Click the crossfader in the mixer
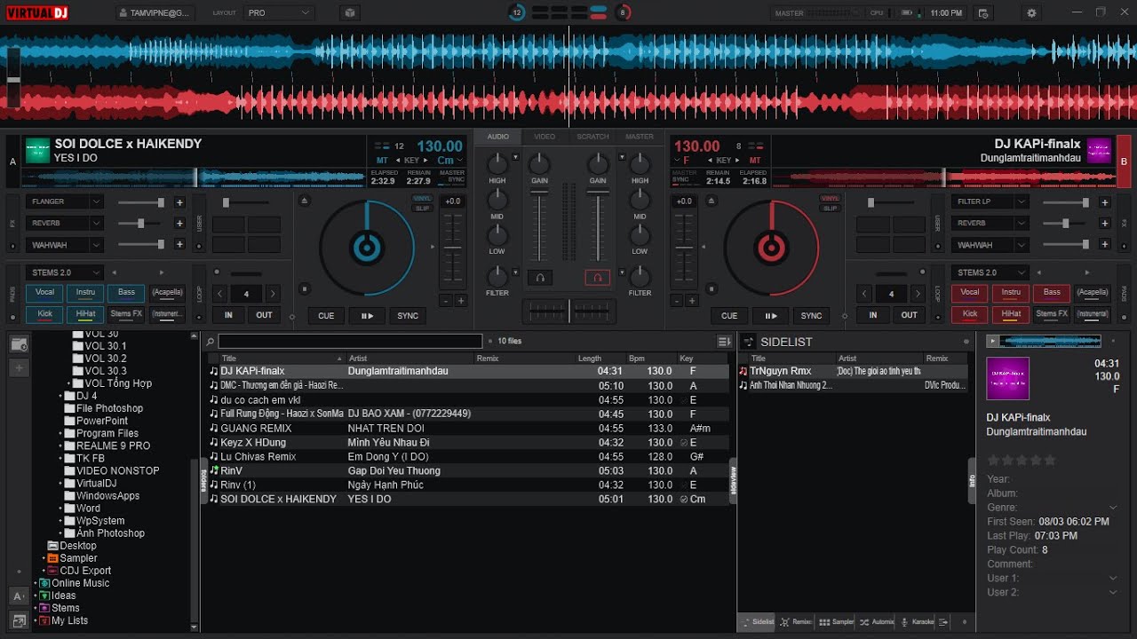 [568, 311]
